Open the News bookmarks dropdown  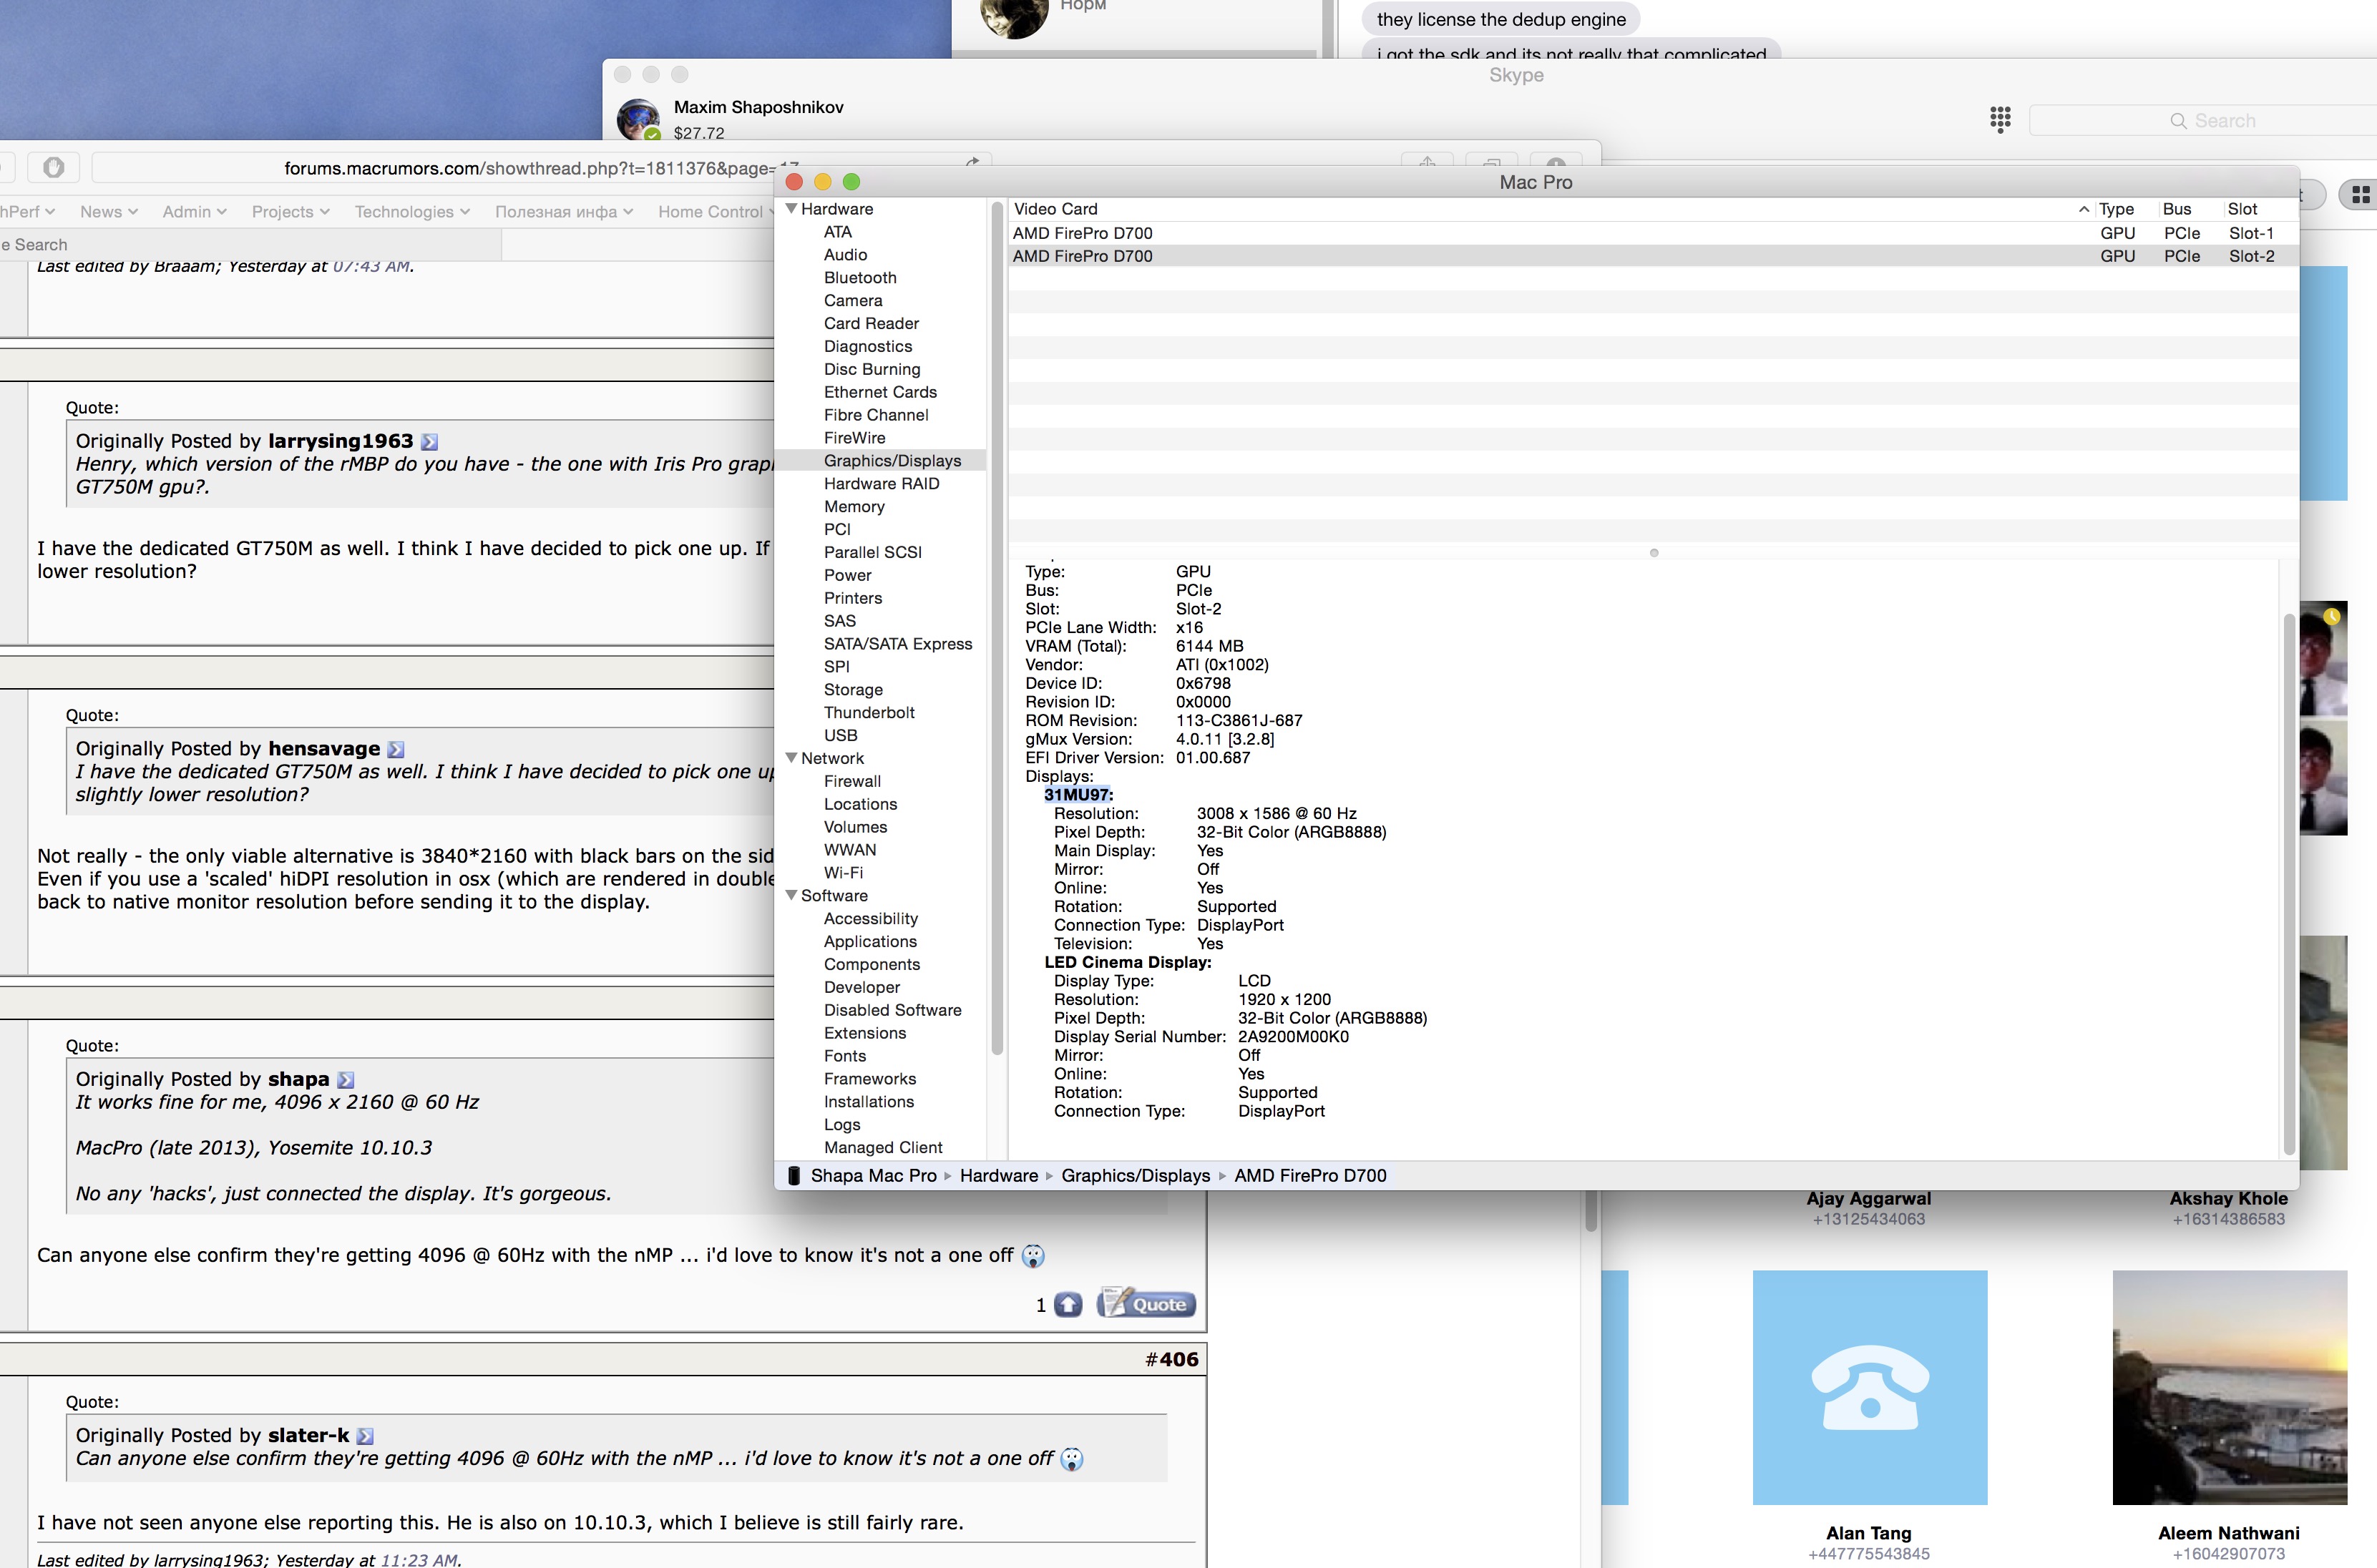[108, 212]
